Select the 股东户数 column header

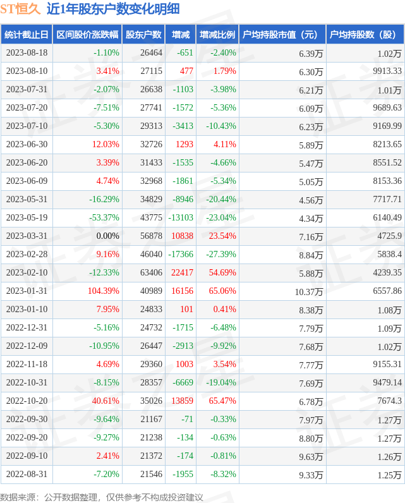[143, 34]
